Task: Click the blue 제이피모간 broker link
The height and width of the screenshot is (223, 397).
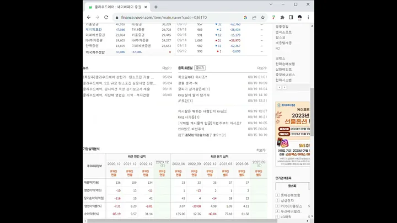Action: (93, 30)
